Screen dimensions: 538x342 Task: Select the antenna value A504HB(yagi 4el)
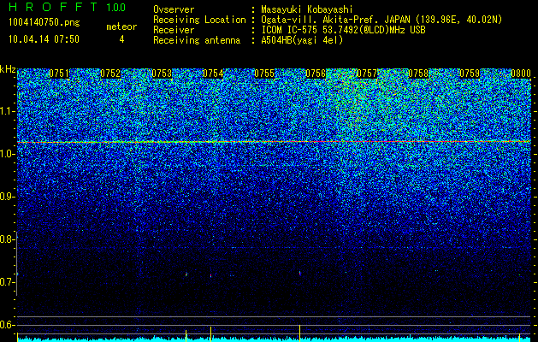pyautogui.click(x=302, y=40)
